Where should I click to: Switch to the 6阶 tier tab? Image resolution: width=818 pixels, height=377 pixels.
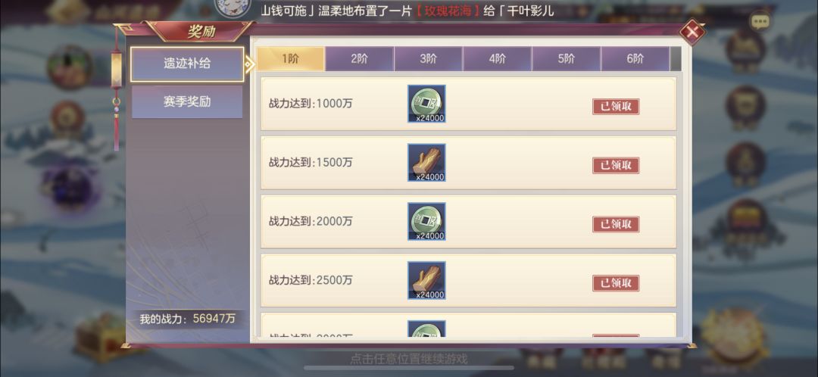click(x=635, y=59)
